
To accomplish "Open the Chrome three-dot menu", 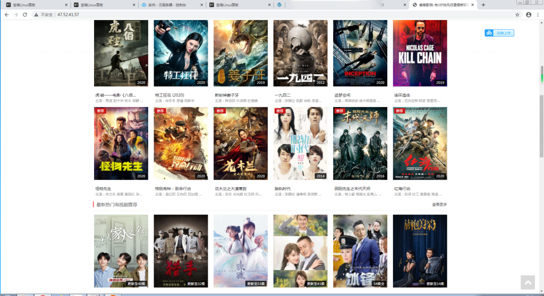I will 539,14.
